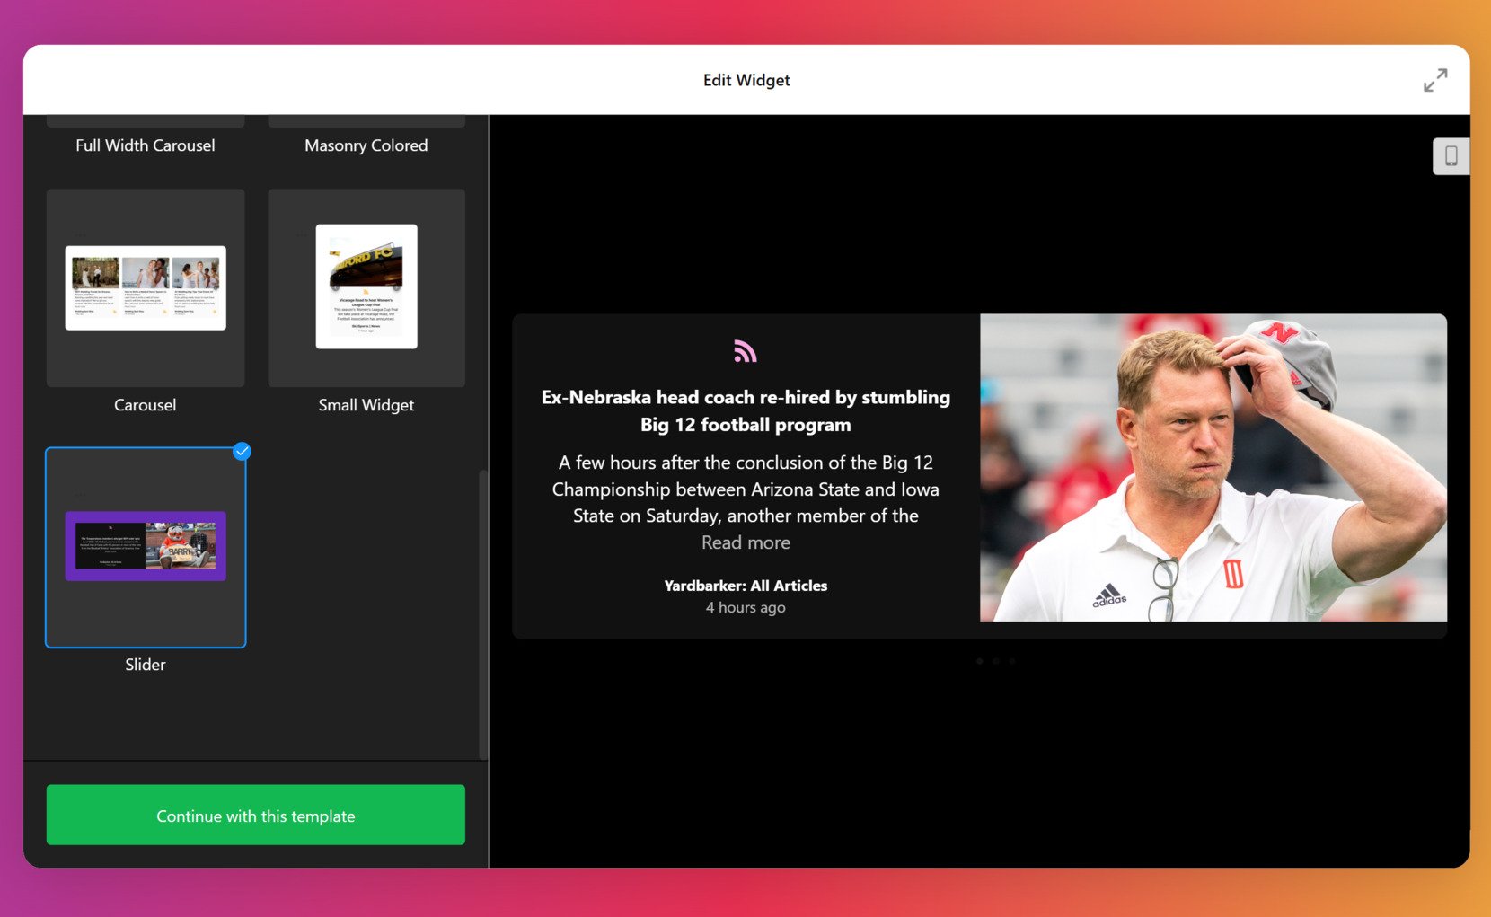Click the Full Width Carousel label

click(x=146, y=145)
